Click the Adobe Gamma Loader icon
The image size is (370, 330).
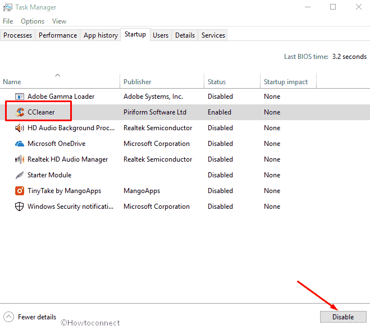(20, 97)
